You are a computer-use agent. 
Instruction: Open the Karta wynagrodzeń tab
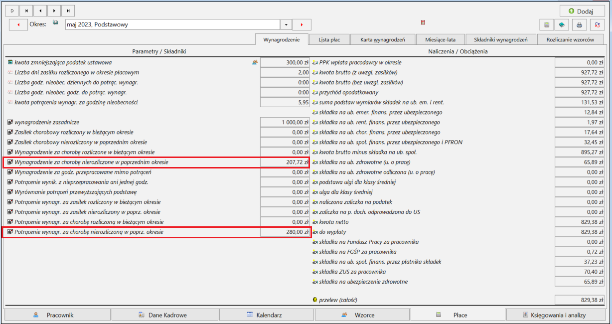383,39
